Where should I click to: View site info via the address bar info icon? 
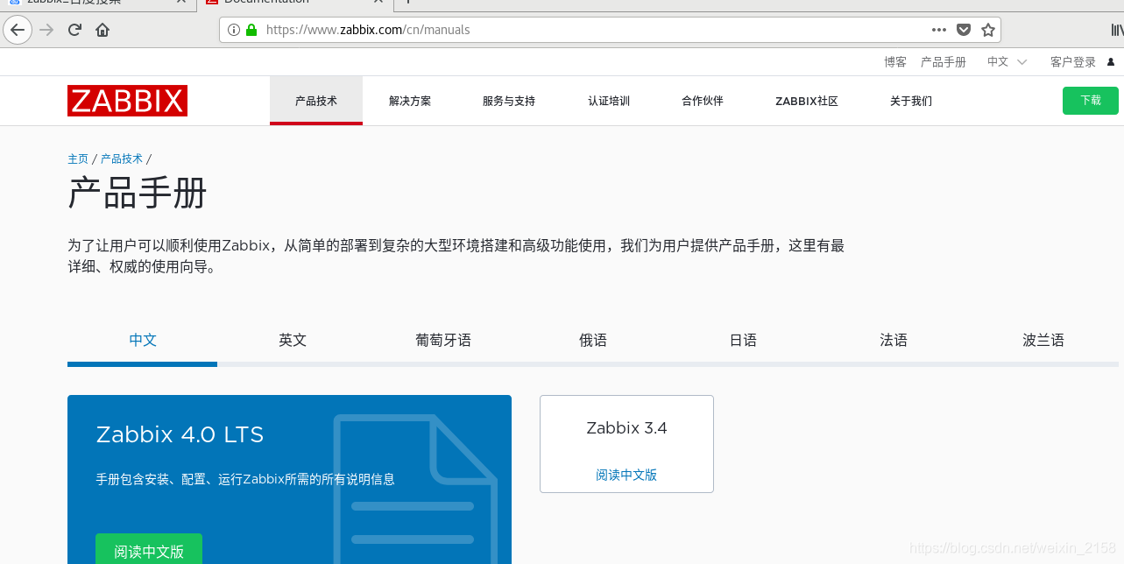[x=234, y=30]
